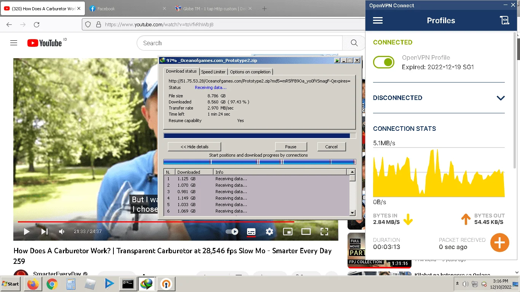Switch video to miniplayer
The height and width of the screenshot is (292, 520).
pos(288,231)
